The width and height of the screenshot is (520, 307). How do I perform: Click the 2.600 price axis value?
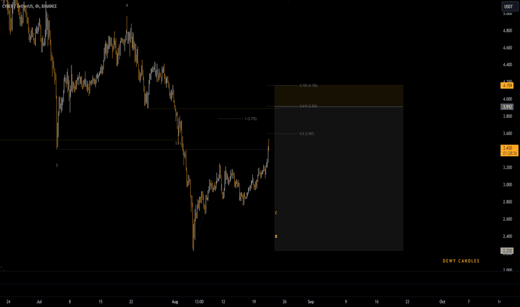coord(507,219)
